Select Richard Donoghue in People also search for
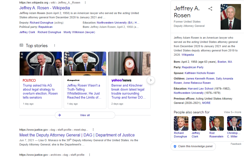Viewport: 244px width, 157px height. point(181,127)
